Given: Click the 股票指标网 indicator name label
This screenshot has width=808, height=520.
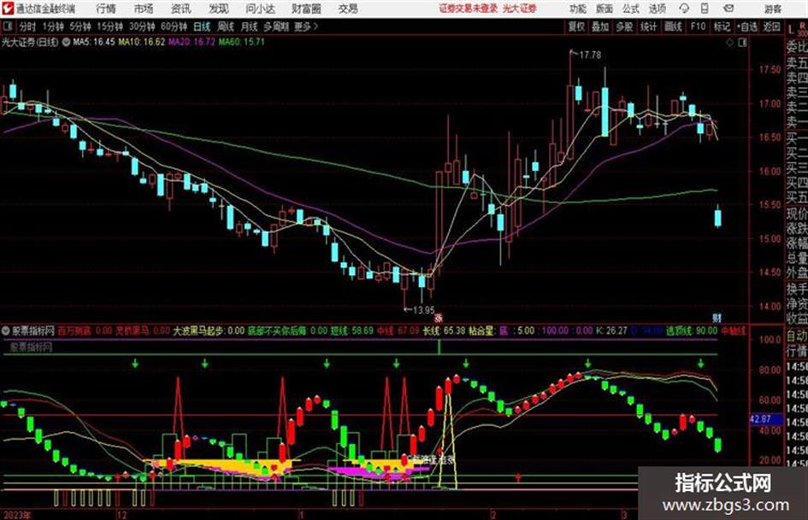Looking at the screenshot, I should pos(33,330).
